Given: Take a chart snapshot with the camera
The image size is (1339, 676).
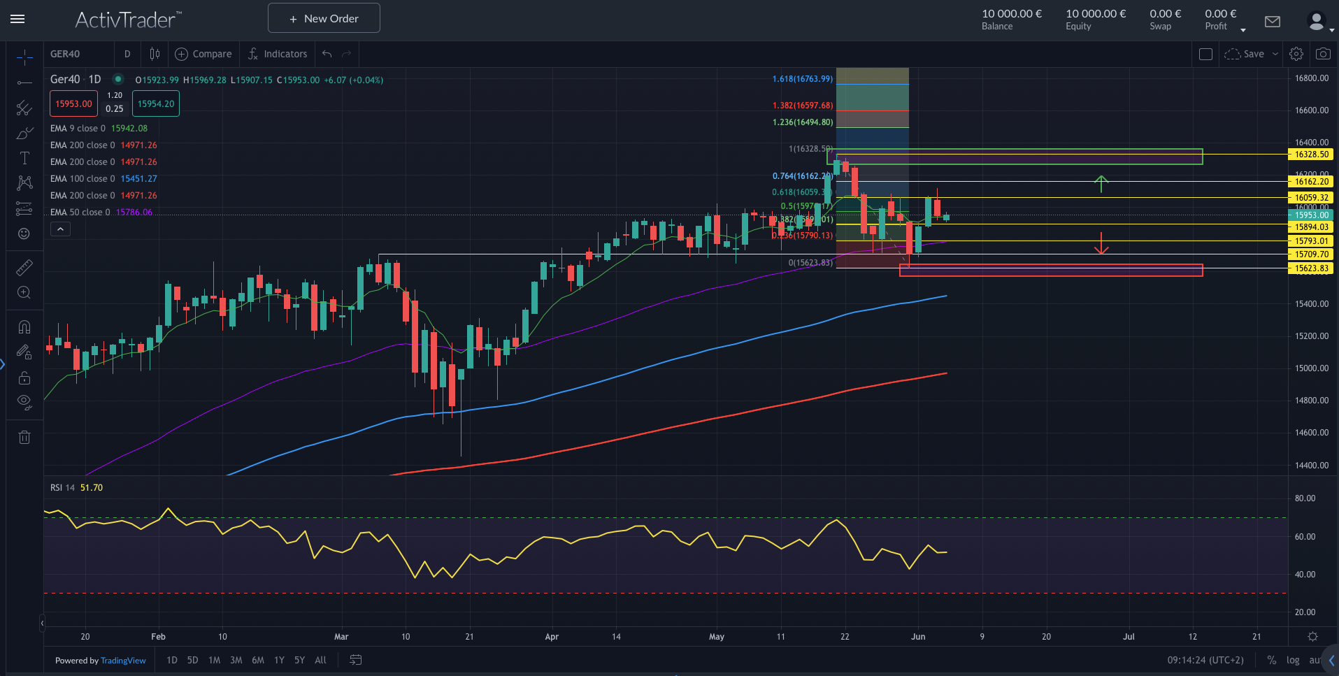Looking at the screenshot, I should (x=1322, y=54).
